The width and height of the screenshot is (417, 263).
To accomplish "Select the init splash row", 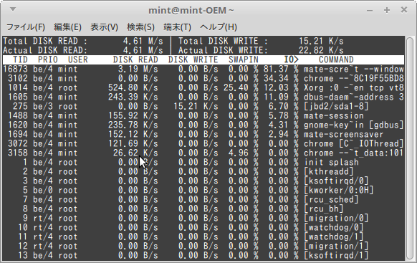I will point(203,162).
